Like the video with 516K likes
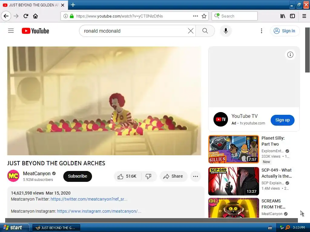The width and height of the screenshot is (310, 232). (x=127, y=176)
